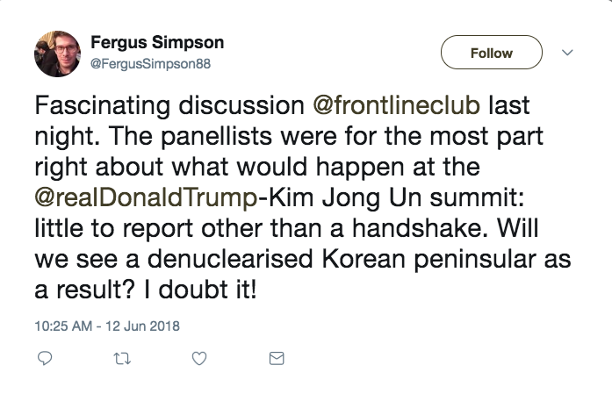Click the envelope direct message icon
The image size is (612, 394).
276,358
